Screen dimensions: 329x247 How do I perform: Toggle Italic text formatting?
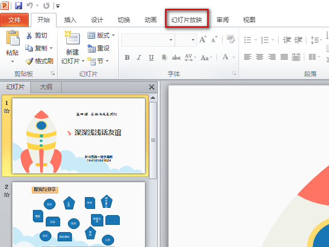coord(139,57)
